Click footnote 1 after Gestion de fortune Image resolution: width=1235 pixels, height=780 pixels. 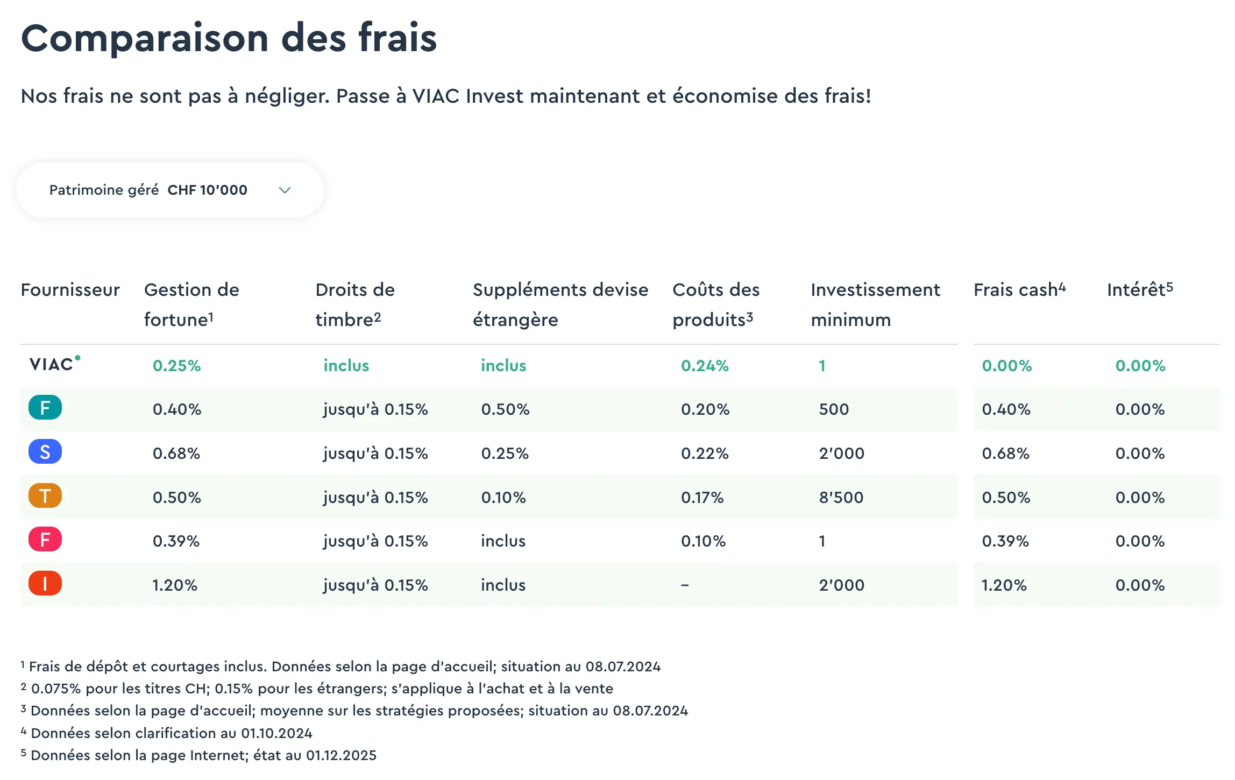[x=211, y=315]
